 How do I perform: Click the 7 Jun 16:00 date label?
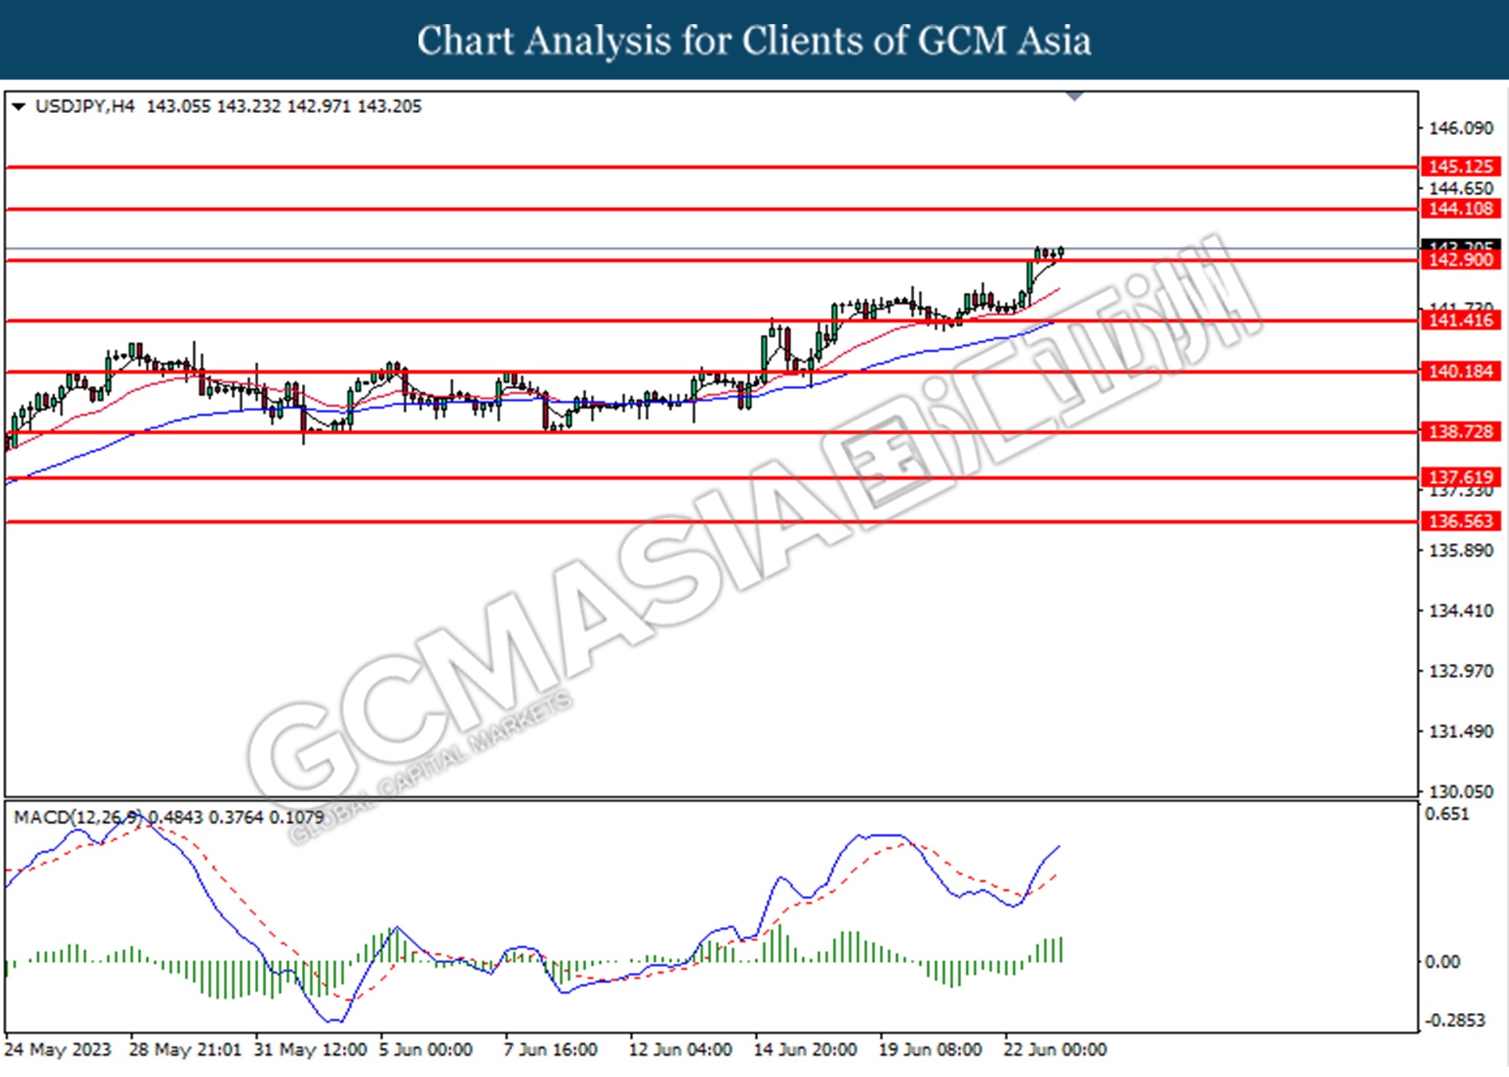[551, 1050]
